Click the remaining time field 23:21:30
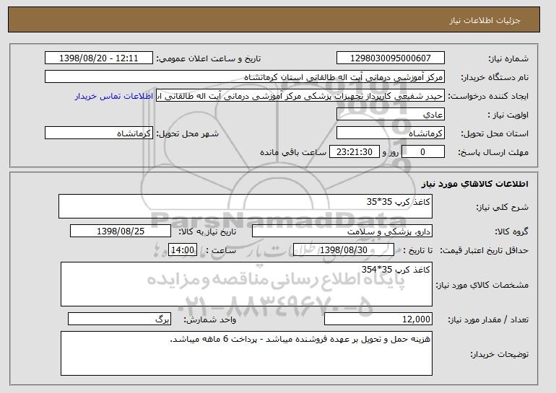556x393 pixels. click(x=355, y=152)
